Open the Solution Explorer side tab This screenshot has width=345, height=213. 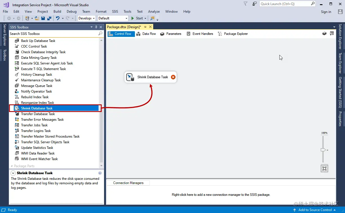[340, 36]
